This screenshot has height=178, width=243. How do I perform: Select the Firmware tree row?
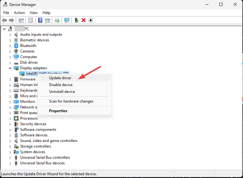tap(28, 79)
